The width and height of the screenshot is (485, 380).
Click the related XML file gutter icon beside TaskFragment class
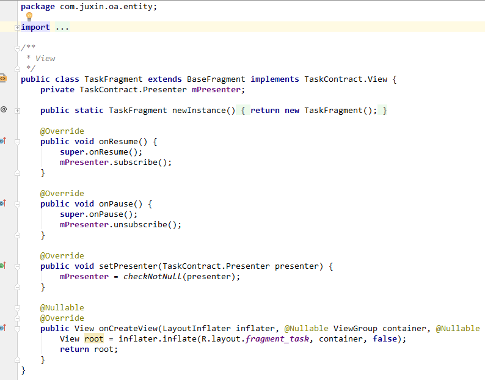coord(3,79)
